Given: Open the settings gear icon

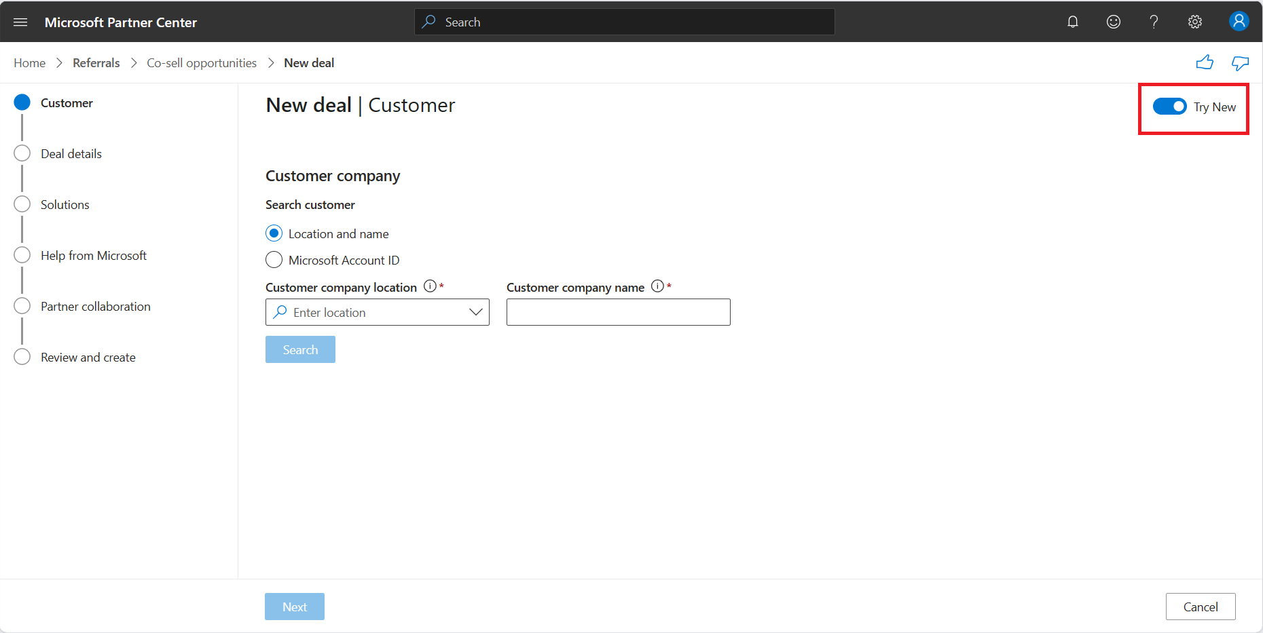Looking at the screenshot, I should 1195,22.
